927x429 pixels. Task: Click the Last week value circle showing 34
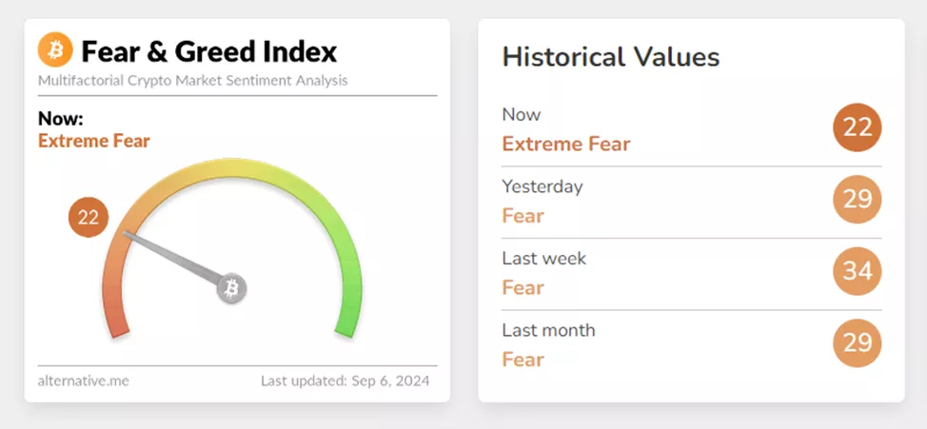tap(858, 271)
